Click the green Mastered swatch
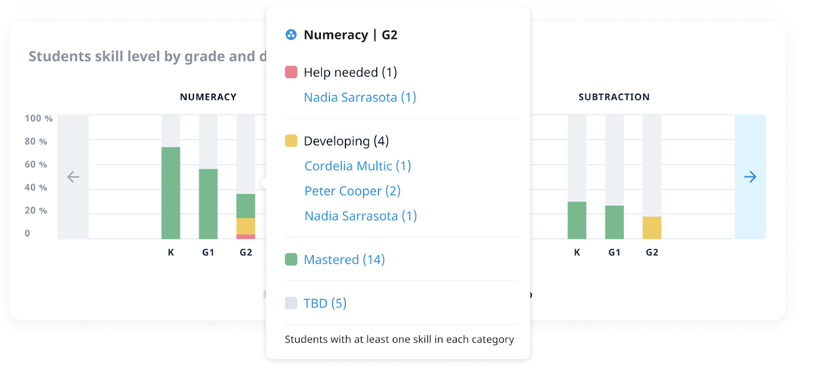 tap(291, 260)
